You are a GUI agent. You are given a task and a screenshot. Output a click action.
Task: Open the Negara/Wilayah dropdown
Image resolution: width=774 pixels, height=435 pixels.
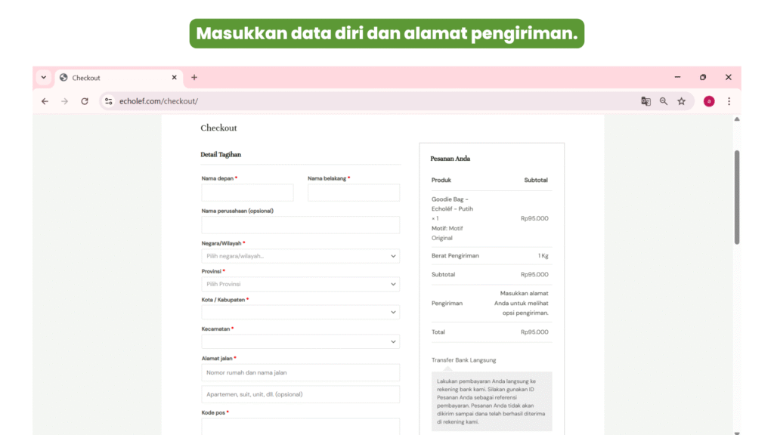300,256
